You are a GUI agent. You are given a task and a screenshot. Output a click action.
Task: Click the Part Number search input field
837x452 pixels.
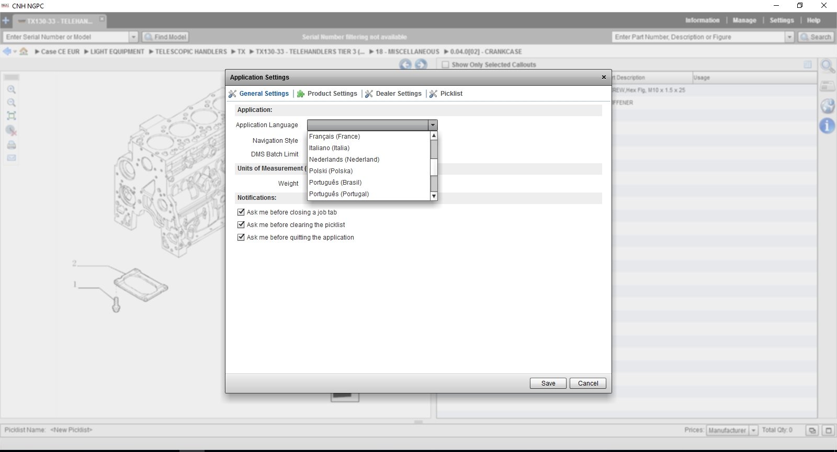(698, 37)
